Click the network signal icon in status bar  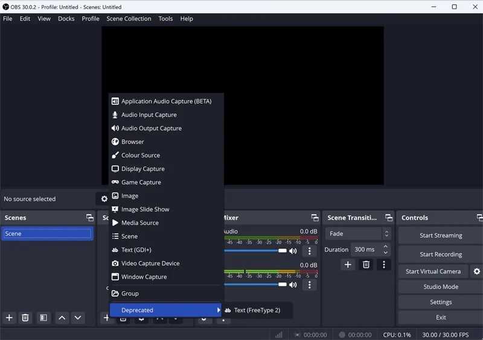tap(279, 335)
